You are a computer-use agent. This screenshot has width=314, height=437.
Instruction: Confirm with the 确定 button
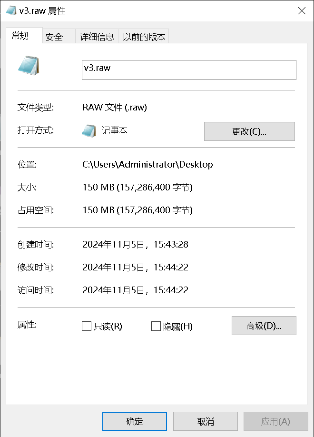tap(135, 421)
